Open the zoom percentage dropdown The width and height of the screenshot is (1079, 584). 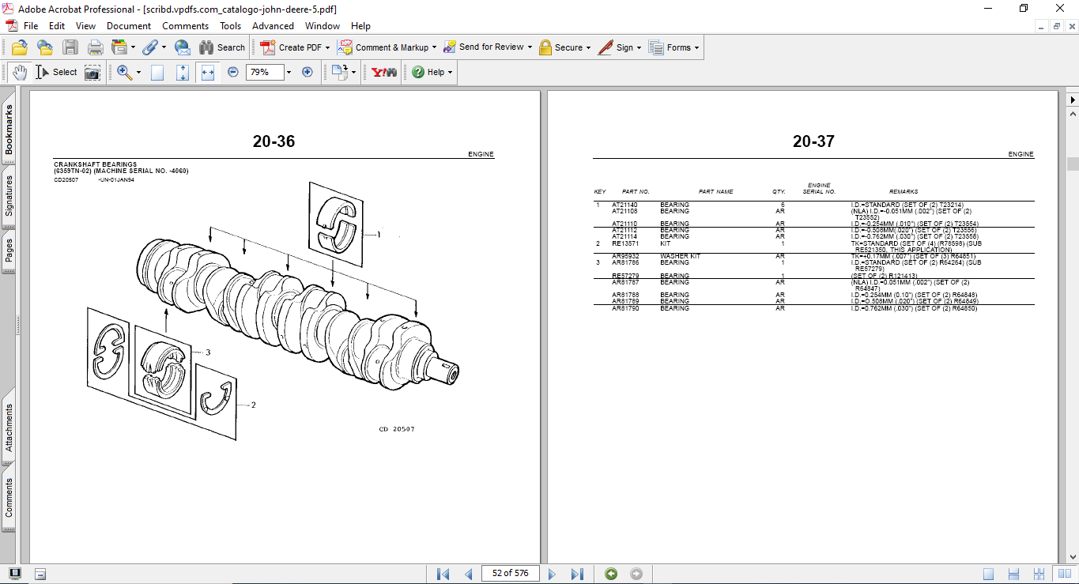coord(287,72)
